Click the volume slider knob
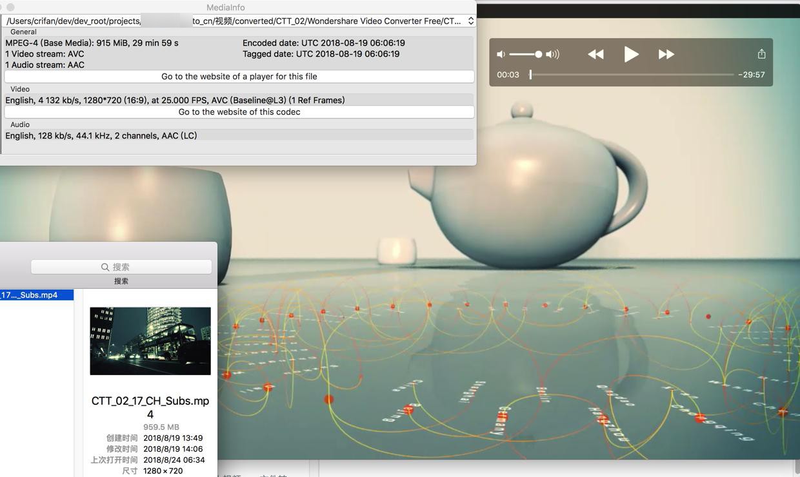 539,54
